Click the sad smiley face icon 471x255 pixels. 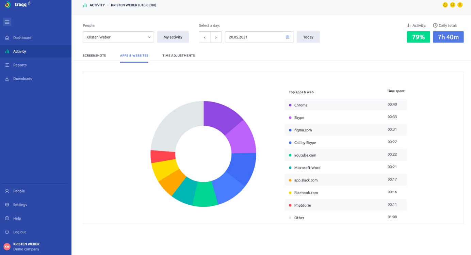point(460,5)
